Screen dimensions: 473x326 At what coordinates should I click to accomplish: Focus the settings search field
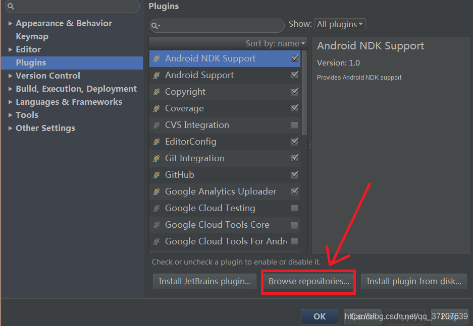coord(72,6)
